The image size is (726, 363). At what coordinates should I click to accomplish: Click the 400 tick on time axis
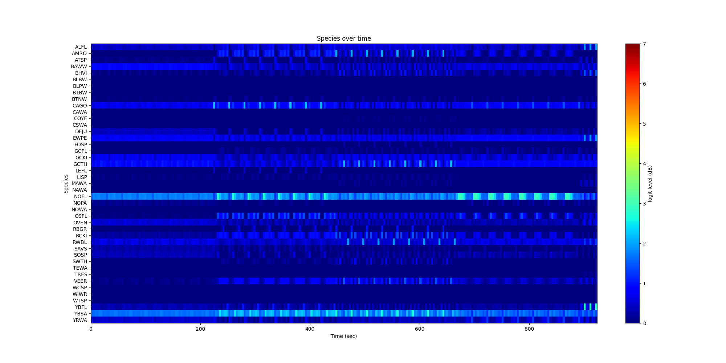[310, 329]
